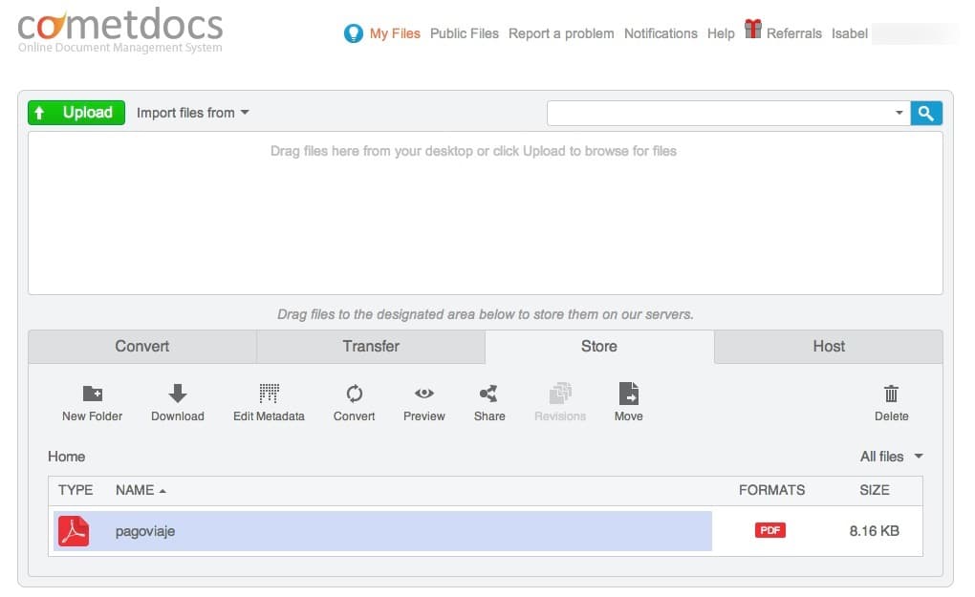Click the Convert toolbar icon
This screenshot has height=597, width=975.
click(354, 394)
